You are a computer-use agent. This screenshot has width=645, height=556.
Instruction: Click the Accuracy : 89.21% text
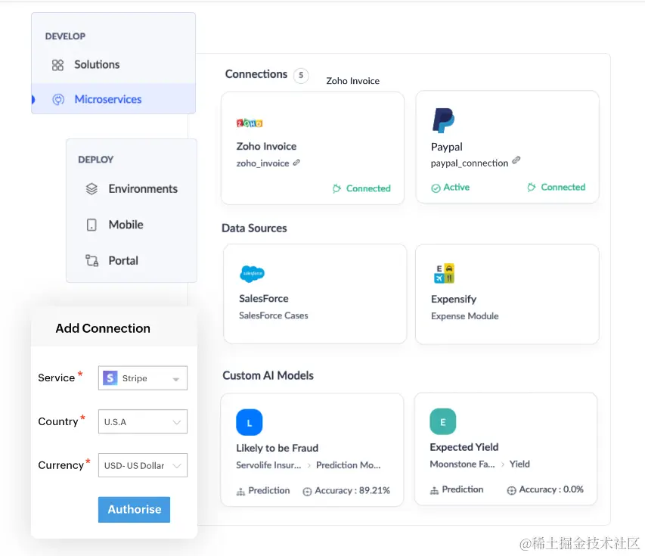coord(352,490)
